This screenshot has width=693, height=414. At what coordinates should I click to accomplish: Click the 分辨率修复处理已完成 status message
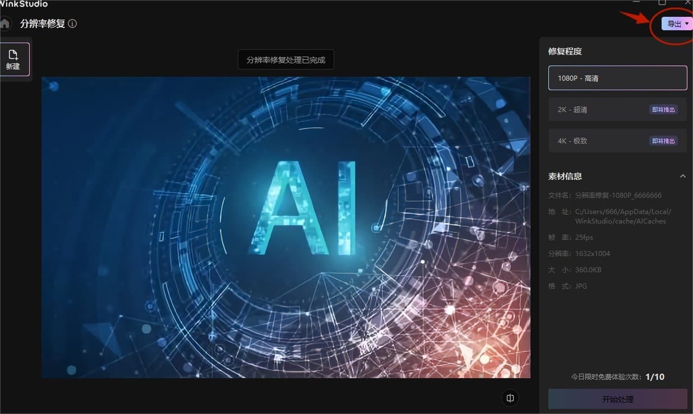coord(286,60)
